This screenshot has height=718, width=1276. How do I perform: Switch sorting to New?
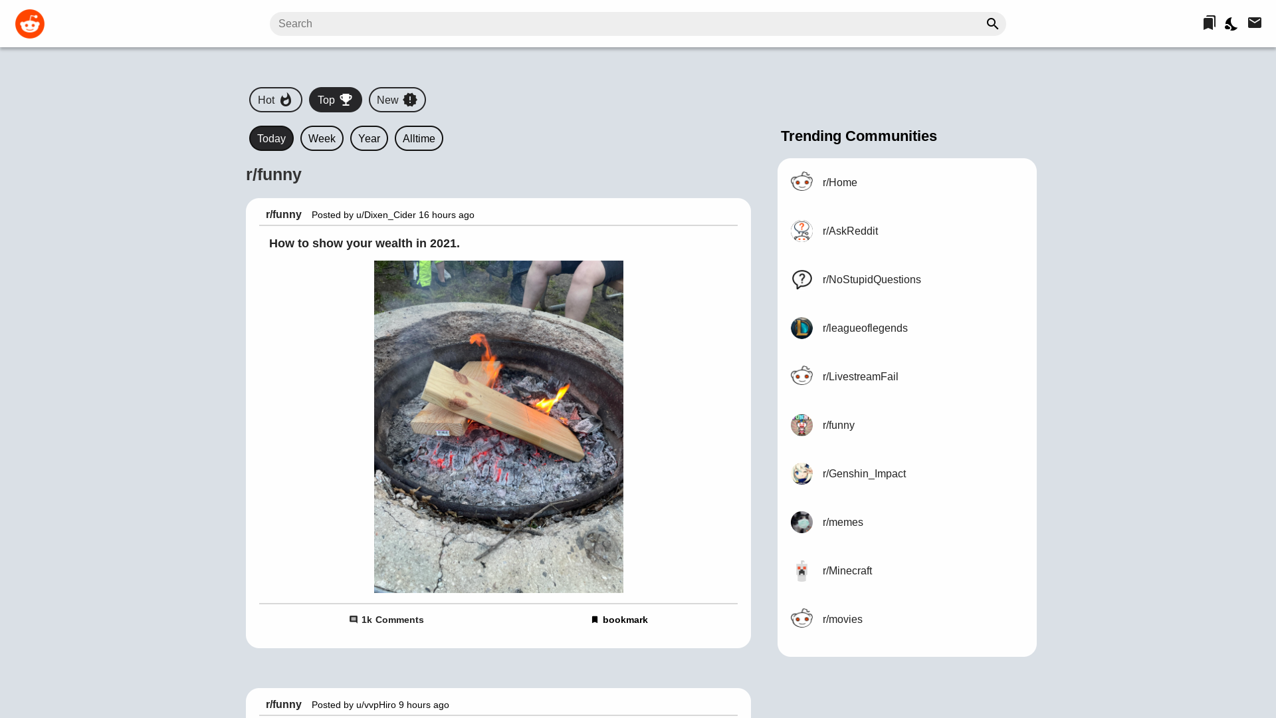click(397, 100)
